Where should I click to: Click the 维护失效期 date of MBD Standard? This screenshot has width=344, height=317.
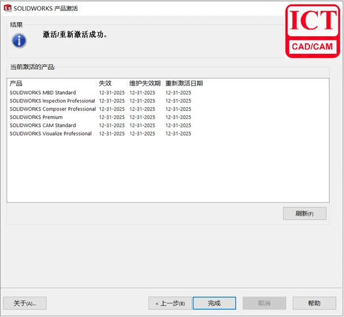pos(142,93)
